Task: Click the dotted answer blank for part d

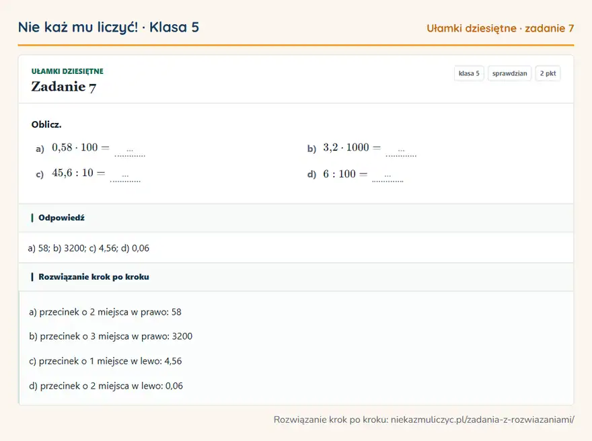Action: click(387, 177)
